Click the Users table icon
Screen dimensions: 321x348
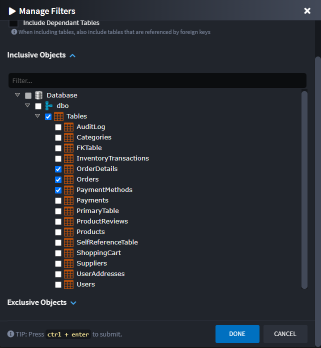[68, 284]
